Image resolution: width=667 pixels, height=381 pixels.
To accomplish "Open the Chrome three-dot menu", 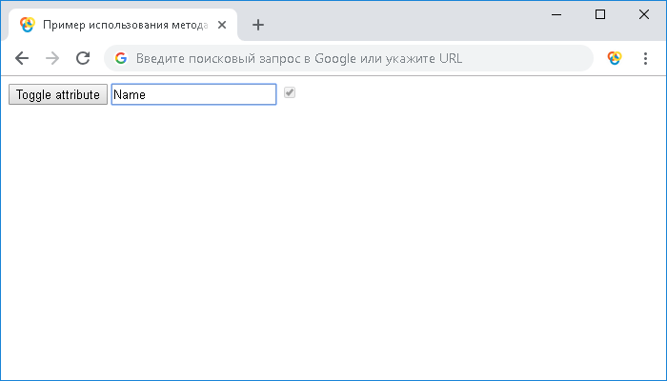I will [645, 58].
